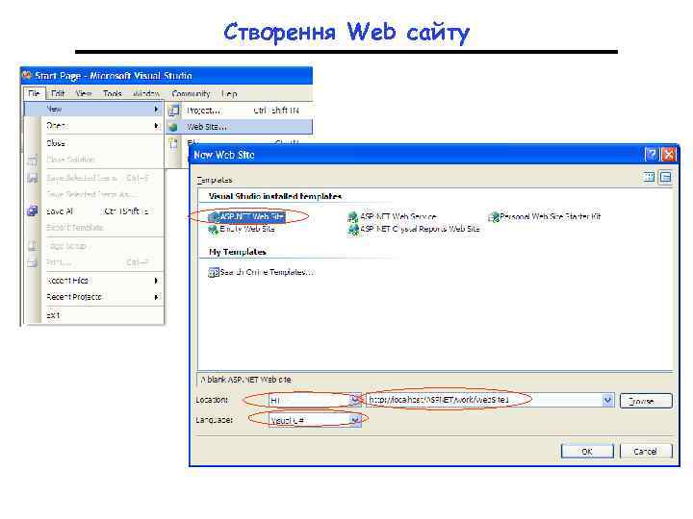Open the Window menu

click(146, 93)
